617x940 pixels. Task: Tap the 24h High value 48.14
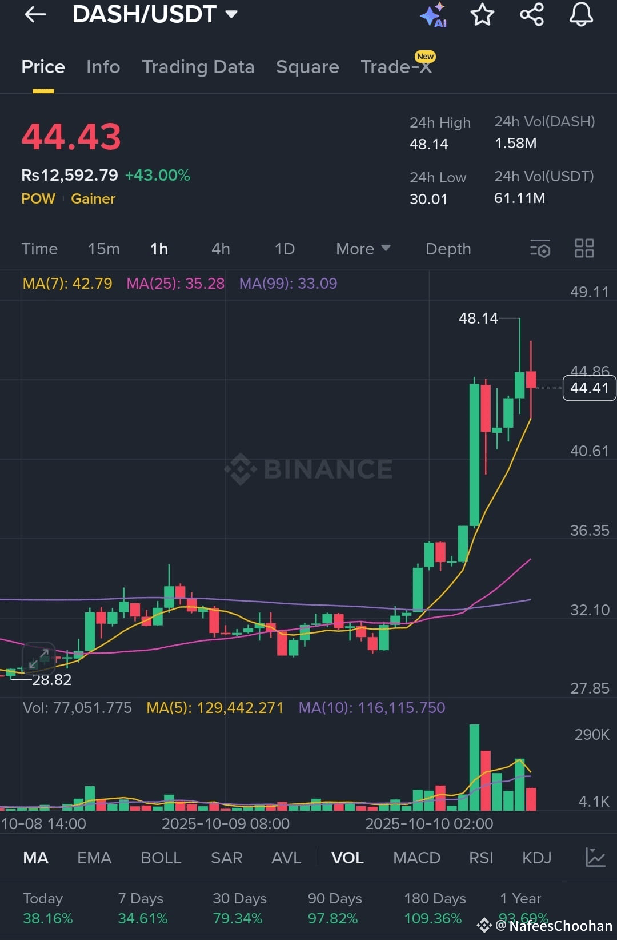428,144
